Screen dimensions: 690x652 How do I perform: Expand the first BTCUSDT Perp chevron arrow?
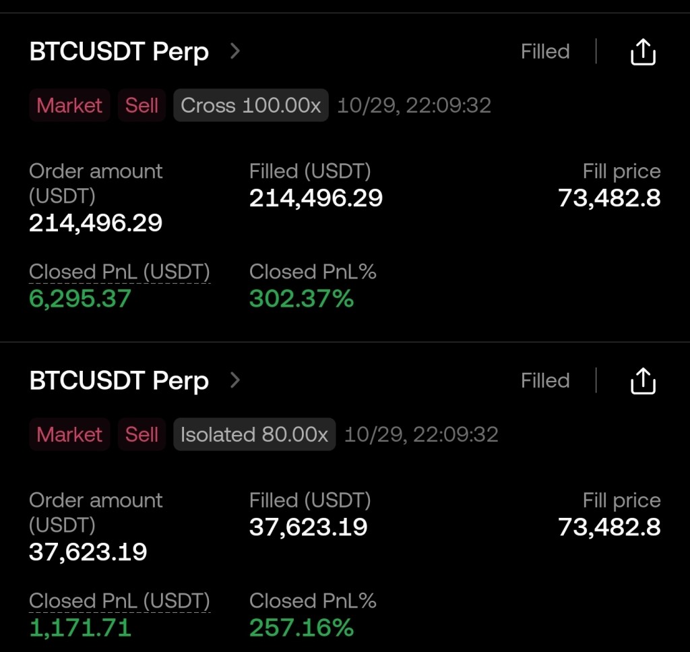click(234, 51)
